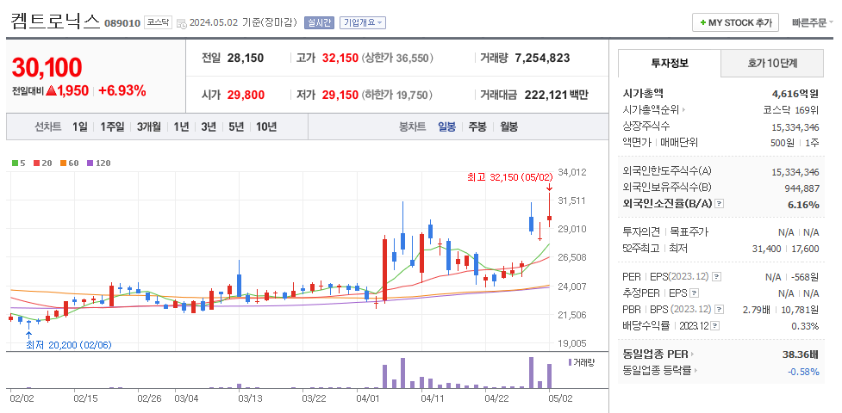This screenshot has height=413, width=842.
Task: Click the 하한가 19,750 text
Action: click(x=397, y=95)
